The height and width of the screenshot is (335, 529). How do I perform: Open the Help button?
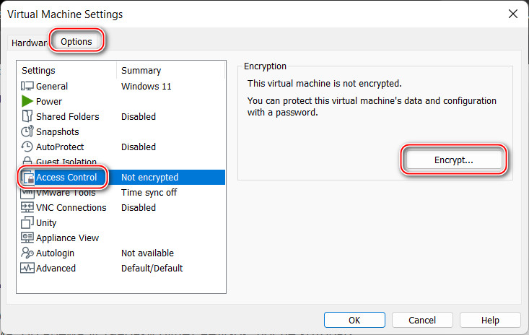pyautogui.click(x=490, y=320)
